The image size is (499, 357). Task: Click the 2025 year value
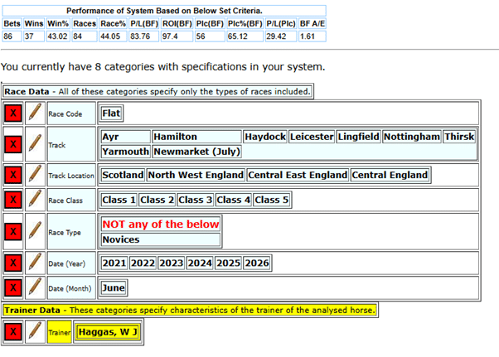click(x=228, y=263)
